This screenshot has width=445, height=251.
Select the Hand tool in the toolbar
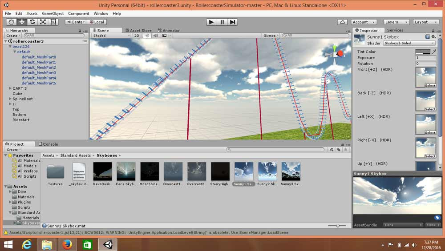[11, 22]
